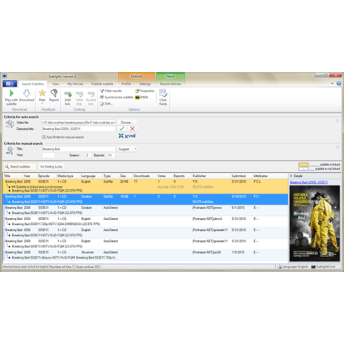
Task: Click the Search subtitles button
Action: (x=20, y=167)
